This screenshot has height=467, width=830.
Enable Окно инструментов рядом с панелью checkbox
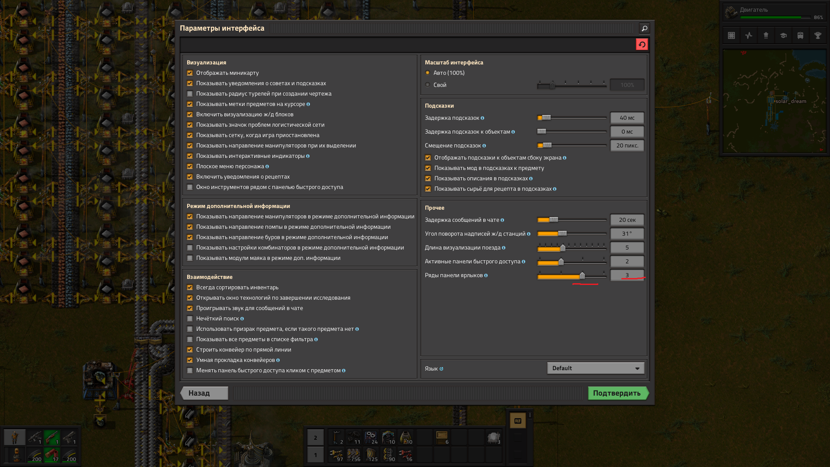(190, 187)
